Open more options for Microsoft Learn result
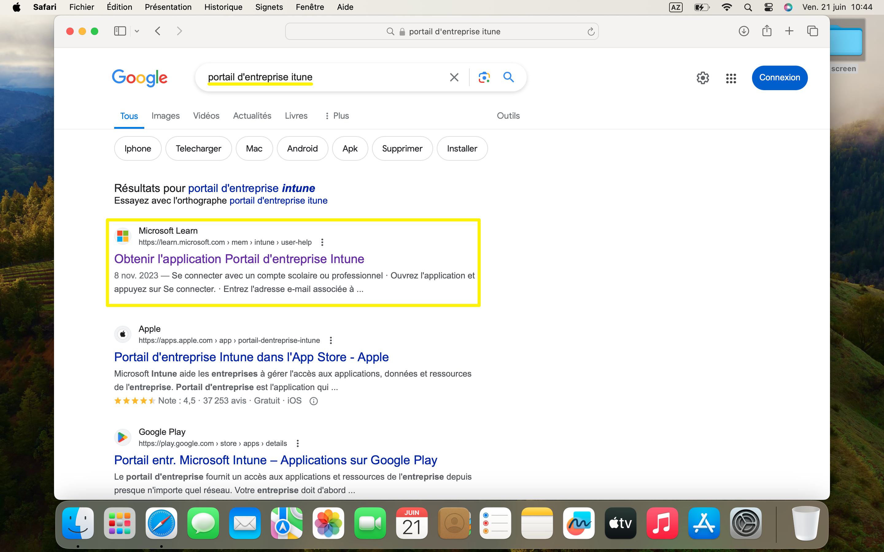Screen dimensions: 884x552 322,242
